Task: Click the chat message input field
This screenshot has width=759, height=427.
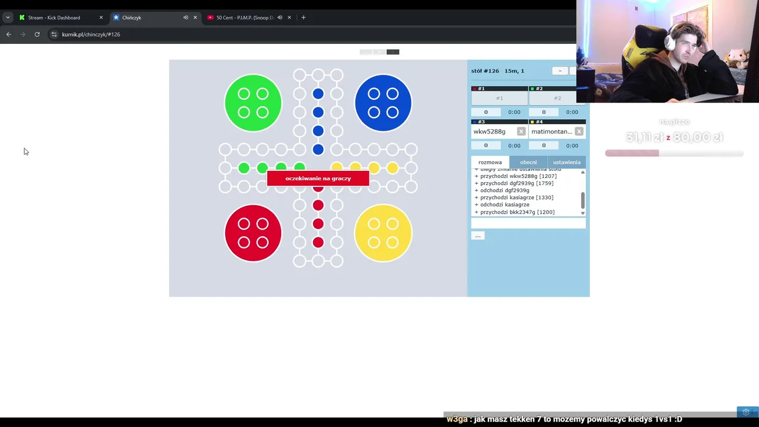Action: pos(528,223)
